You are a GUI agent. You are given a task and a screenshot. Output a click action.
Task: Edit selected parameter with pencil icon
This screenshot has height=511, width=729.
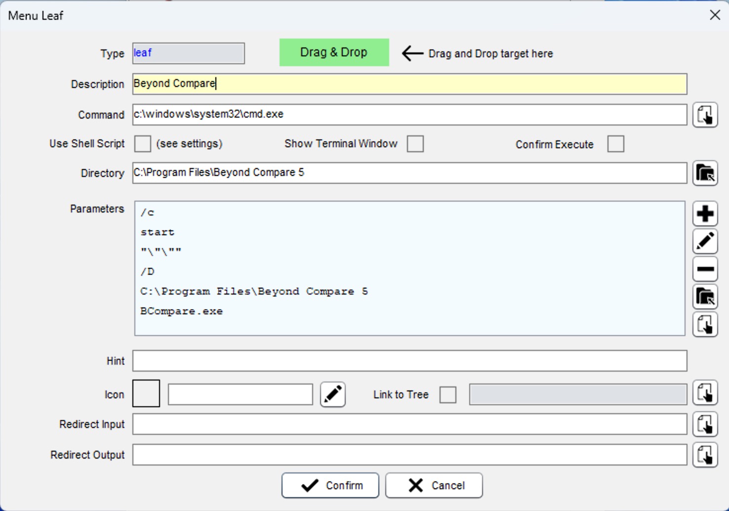point(705,242)
